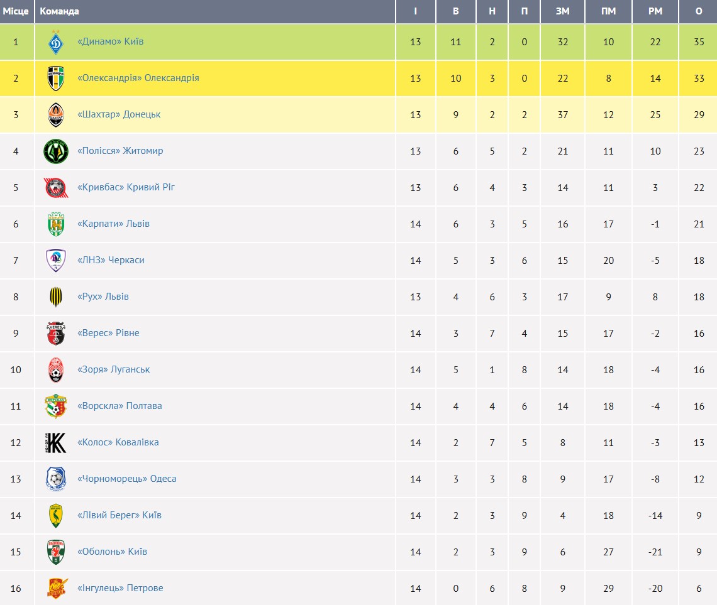This screenshot has width=717, height=605.
Task: Click the Karpaty Lviv green crest
Action: pyautogui.click(x=56, y=224)
